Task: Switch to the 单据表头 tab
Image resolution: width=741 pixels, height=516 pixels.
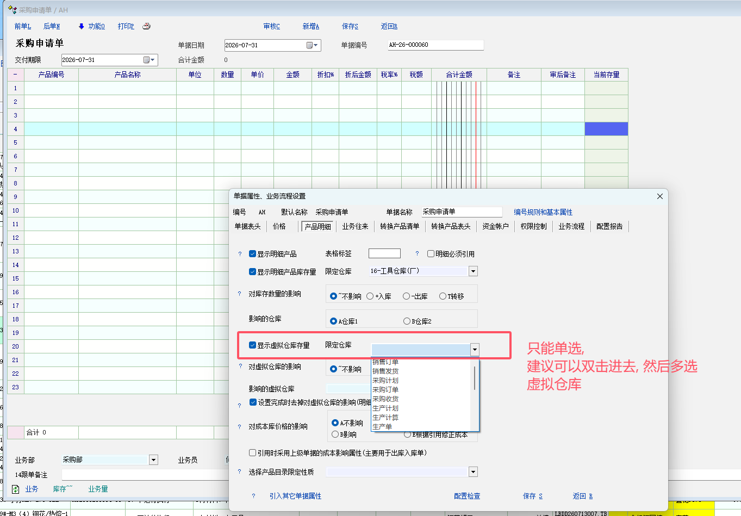Action: pyautogui.click(x=248, y=226)
